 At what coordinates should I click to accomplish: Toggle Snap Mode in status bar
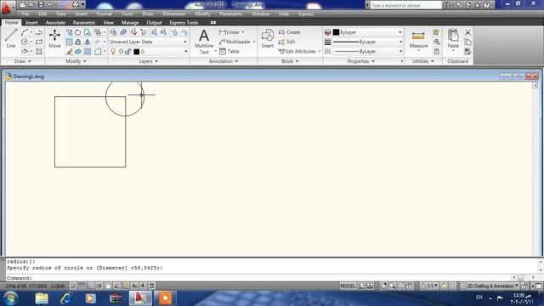[73, 286]
